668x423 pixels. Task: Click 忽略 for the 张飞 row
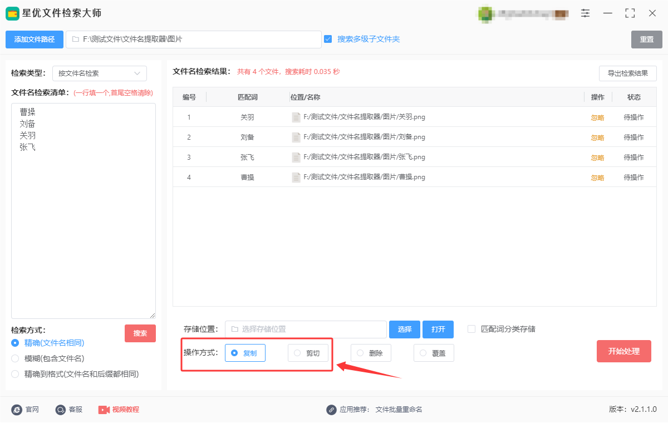pos(597,158)
